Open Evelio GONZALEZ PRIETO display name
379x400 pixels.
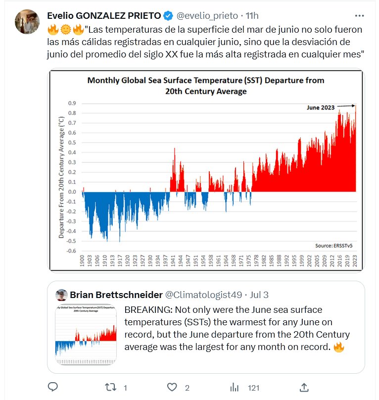[103, 15]
